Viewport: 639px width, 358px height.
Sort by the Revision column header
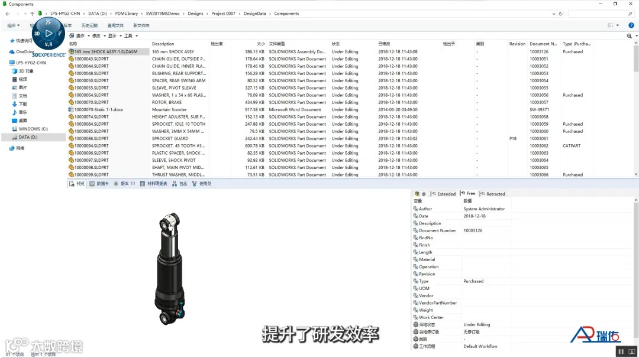tap(517, 44)
